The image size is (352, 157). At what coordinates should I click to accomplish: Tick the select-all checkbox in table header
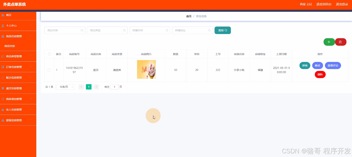click(x=49, y=54)
